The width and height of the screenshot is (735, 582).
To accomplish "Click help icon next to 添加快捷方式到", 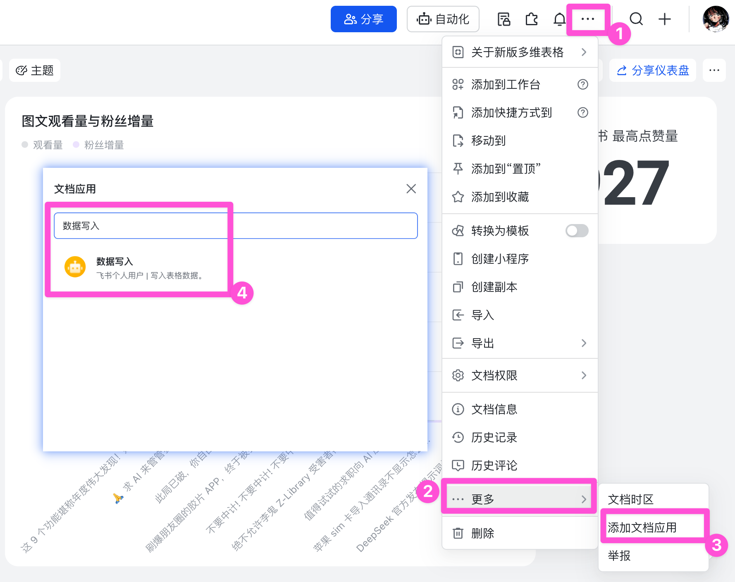I will (583, 112).
